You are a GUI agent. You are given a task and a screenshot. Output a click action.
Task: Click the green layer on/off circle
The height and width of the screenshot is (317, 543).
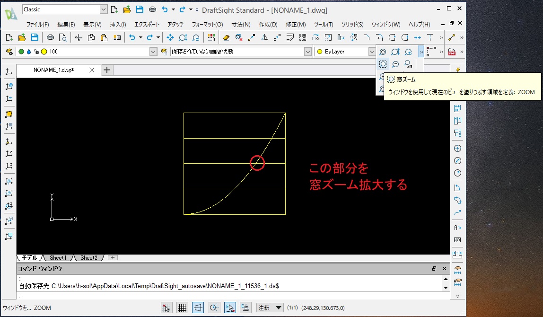coord(21,52)
